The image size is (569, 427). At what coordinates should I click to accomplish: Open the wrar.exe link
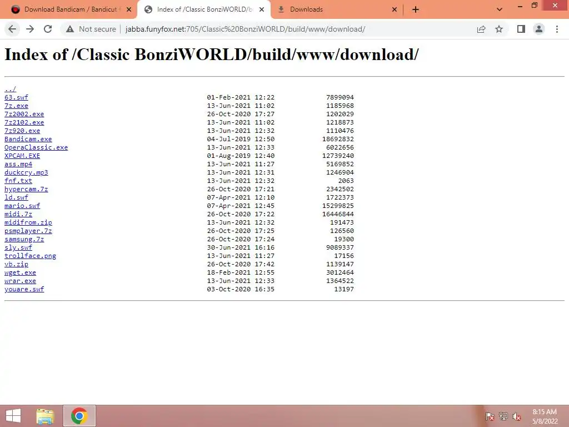(21, 281)
